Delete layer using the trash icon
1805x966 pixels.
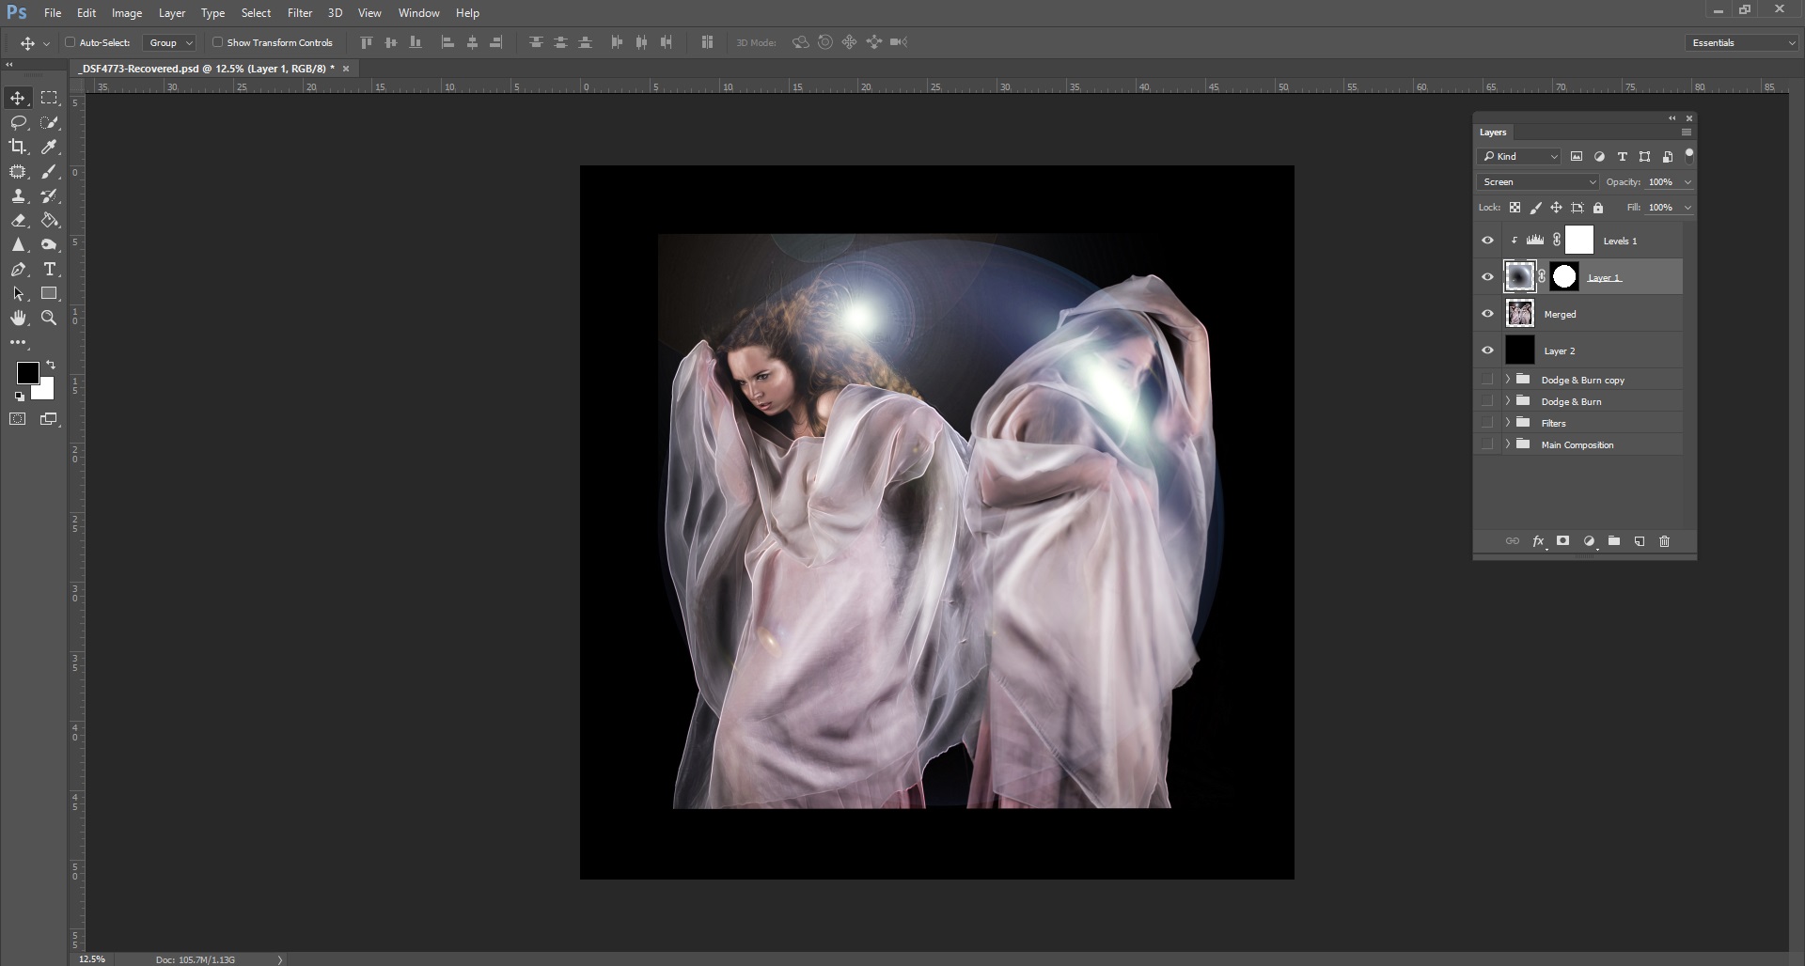coord(1664,541)
